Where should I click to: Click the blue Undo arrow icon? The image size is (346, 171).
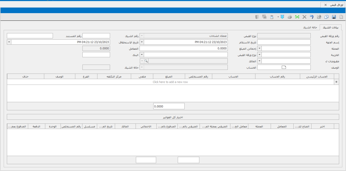point(312,17)
